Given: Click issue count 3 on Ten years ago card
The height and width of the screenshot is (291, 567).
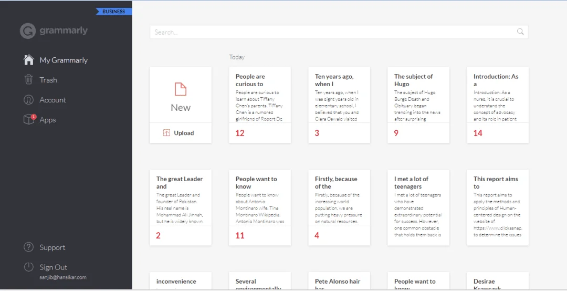Looking at the screenshot, I should pos(317,133).
